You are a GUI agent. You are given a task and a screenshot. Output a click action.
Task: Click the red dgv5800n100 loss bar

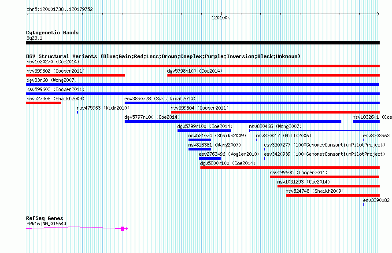(x=290, y=168)
